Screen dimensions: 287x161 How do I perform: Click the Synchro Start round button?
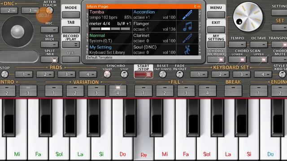[x=107, y=74]
